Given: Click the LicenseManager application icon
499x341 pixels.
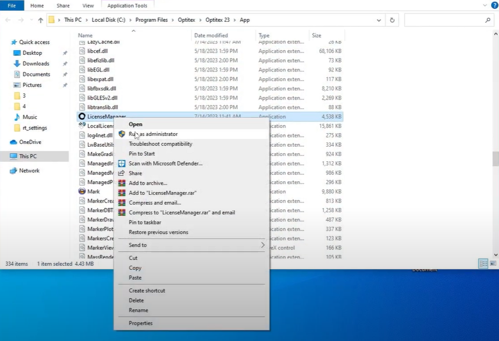Looking at the screenshot, I should [82, 116].
